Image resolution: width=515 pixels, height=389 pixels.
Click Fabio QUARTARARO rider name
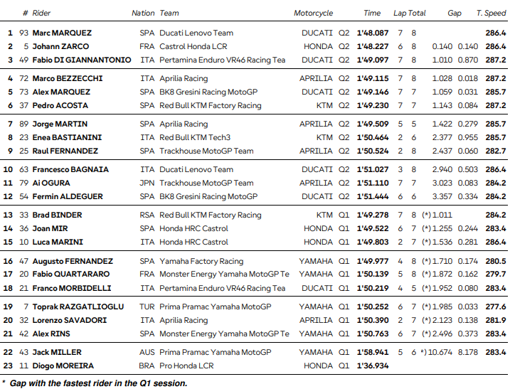click(71, 274)
